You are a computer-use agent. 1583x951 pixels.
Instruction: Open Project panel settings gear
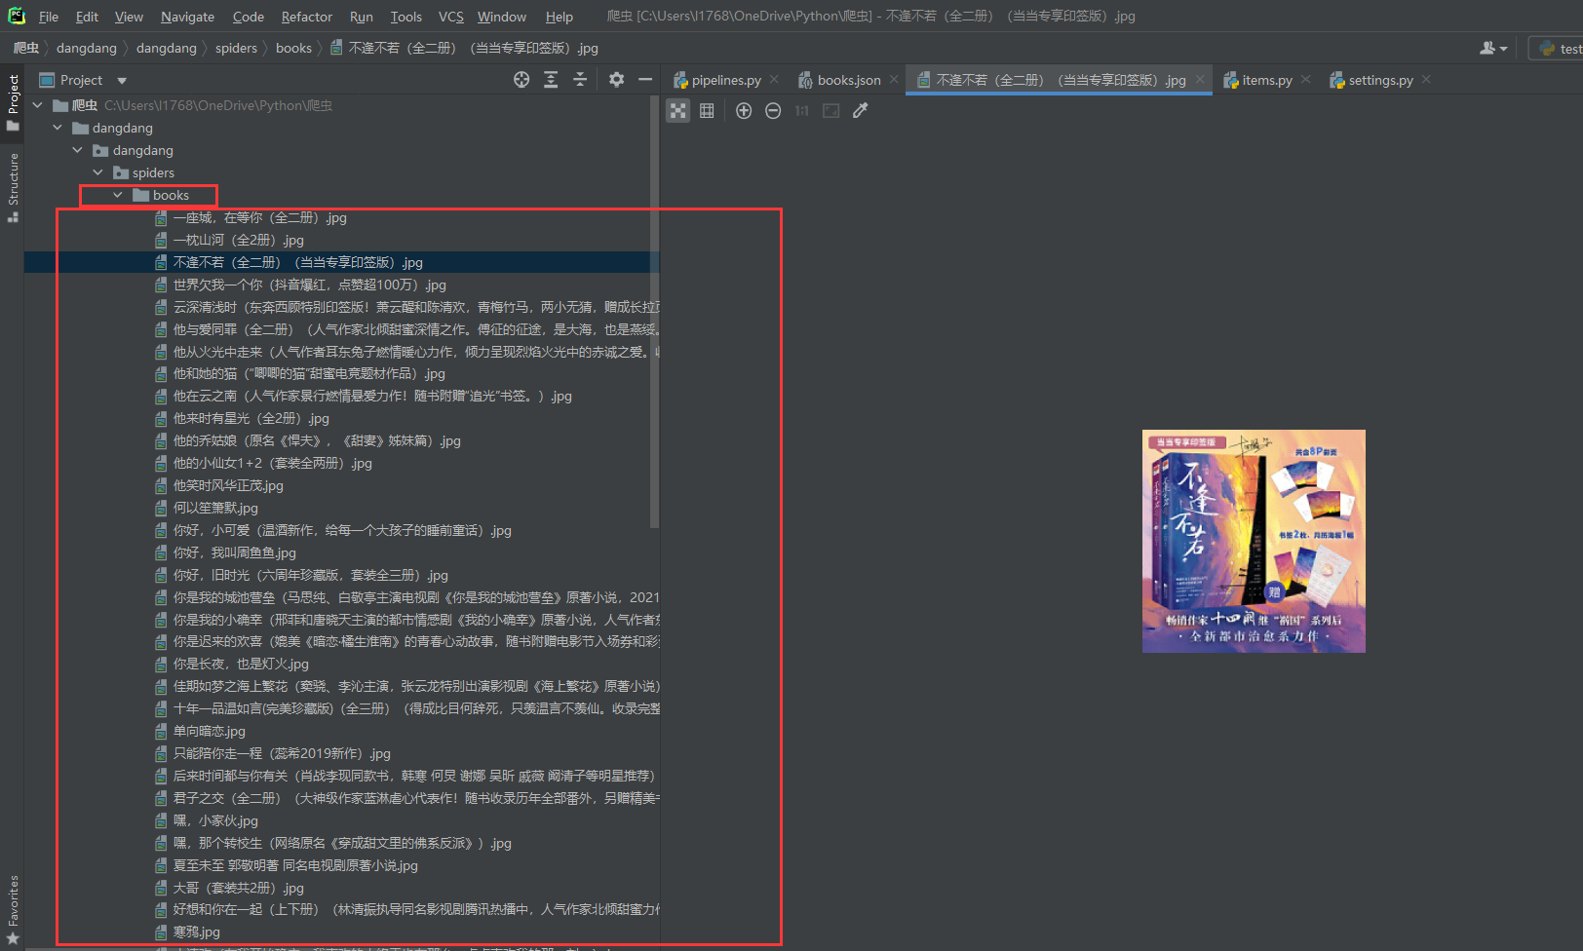[x=616, y=80]
